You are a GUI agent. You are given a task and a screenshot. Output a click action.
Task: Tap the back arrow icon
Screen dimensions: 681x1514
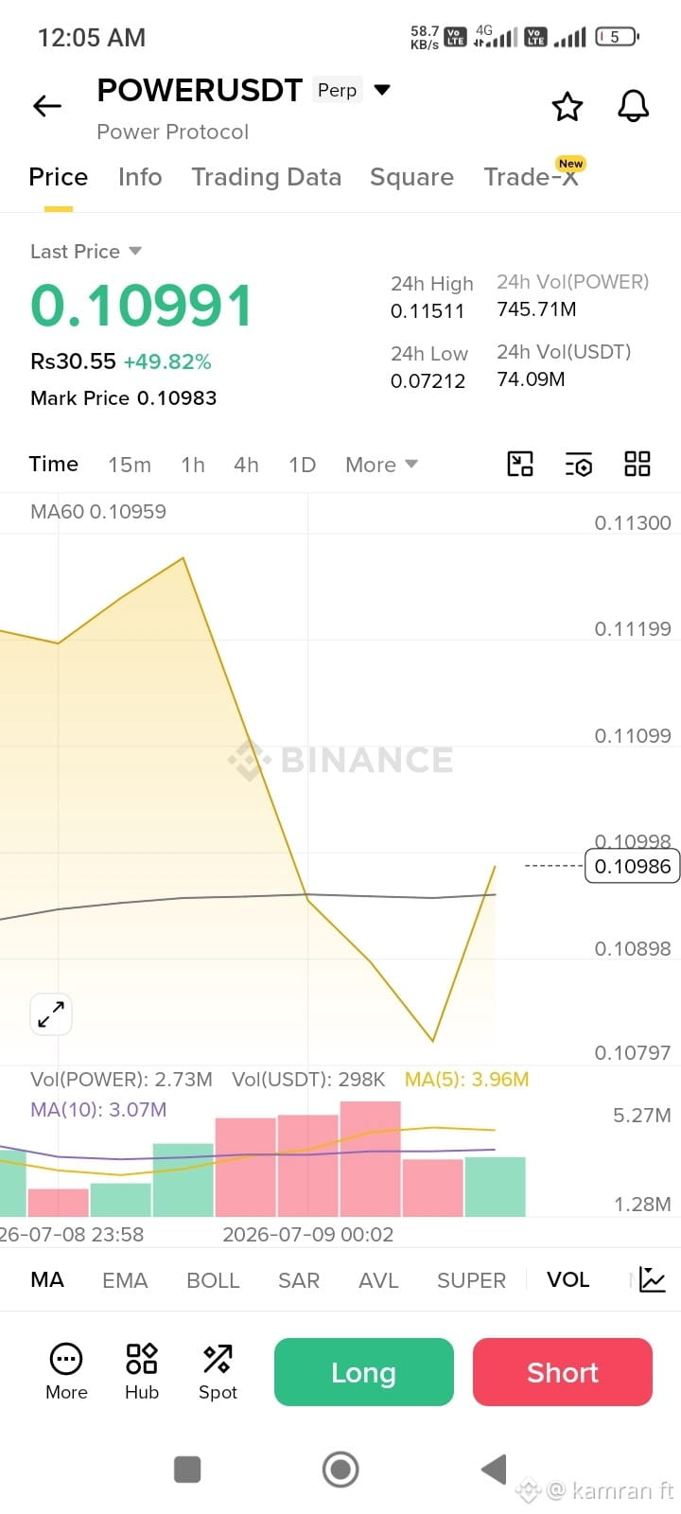[47, 106]
